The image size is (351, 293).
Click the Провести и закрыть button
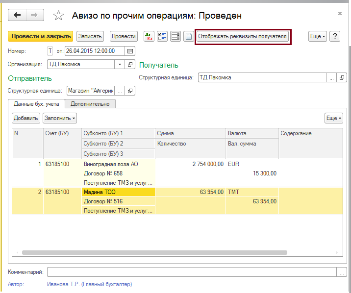[40, 36]
